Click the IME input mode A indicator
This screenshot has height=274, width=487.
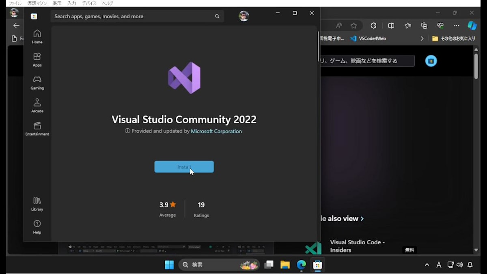(439, 265)
